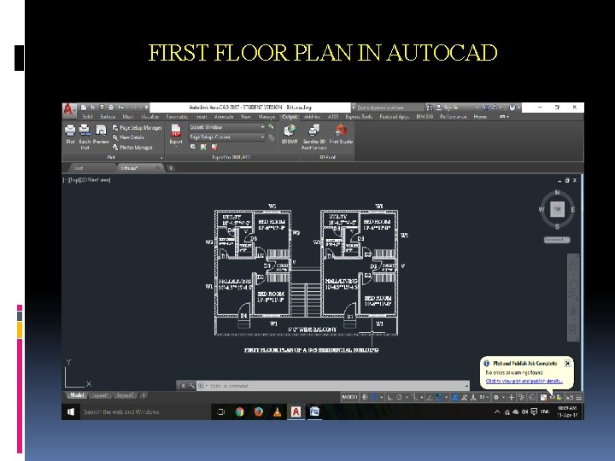Switch to the Manage ribbon tab

click(x=266, y=117)
